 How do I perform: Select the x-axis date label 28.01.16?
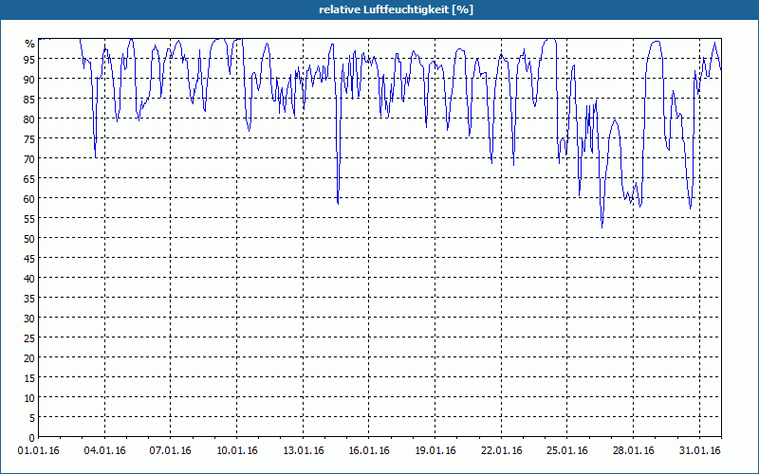[633, 451]
